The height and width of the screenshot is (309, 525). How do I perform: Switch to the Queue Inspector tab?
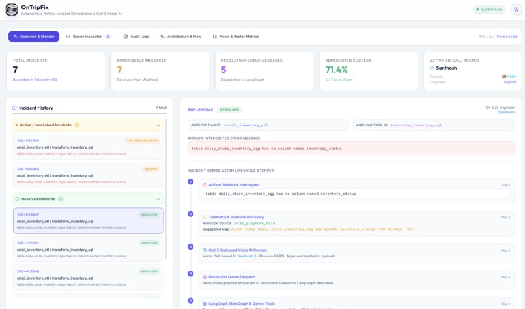click(88, 37)
